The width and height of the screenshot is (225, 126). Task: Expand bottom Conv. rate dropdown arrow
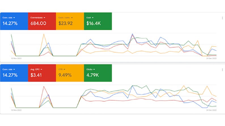14,69
